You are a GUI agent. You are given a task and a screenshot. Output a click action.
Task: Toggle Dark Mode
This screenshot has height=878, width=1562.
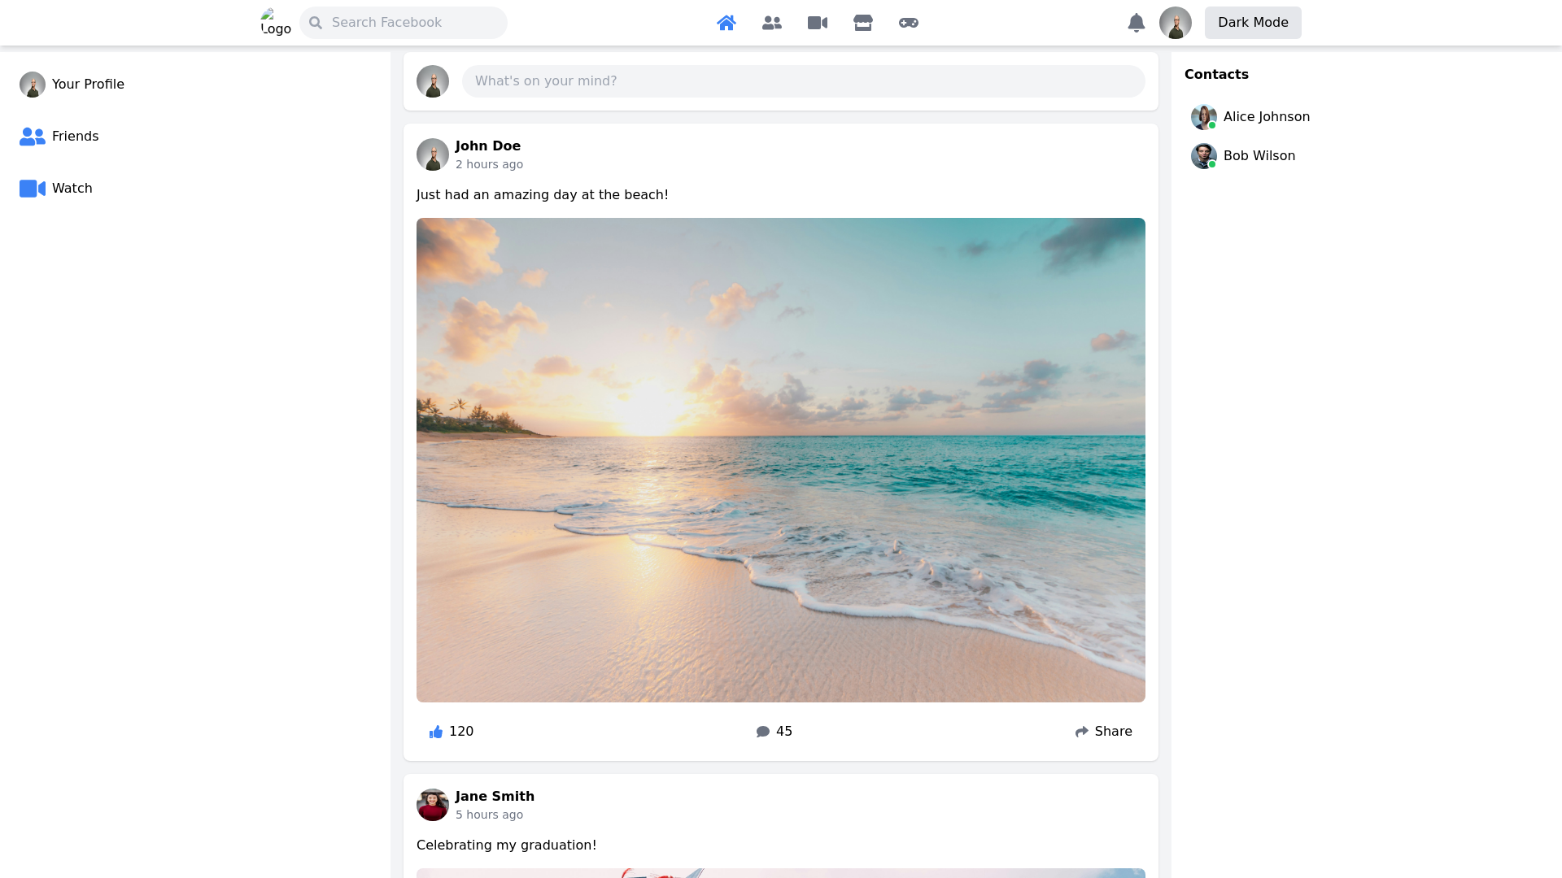click(1253, 23)
